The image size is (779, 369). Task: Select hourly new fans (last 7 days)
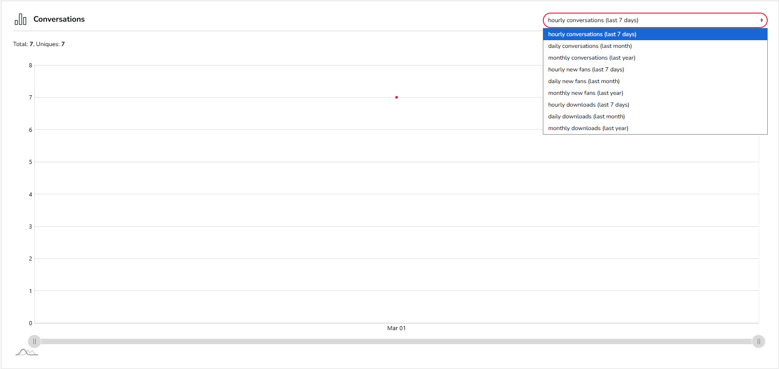(586, 70)
